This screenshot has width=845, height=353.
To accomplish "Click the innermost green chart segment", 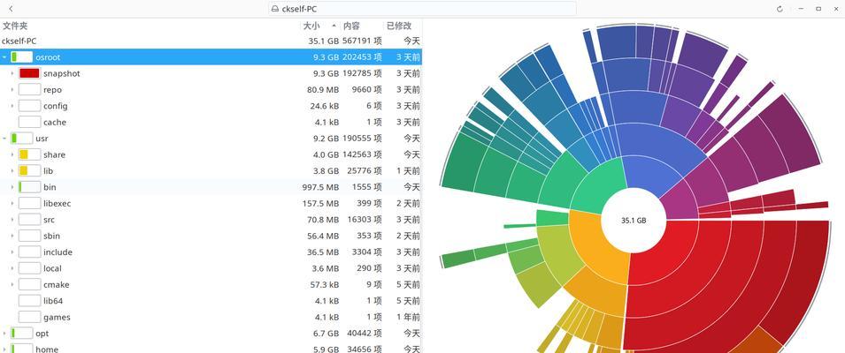I will coord(601,186).
